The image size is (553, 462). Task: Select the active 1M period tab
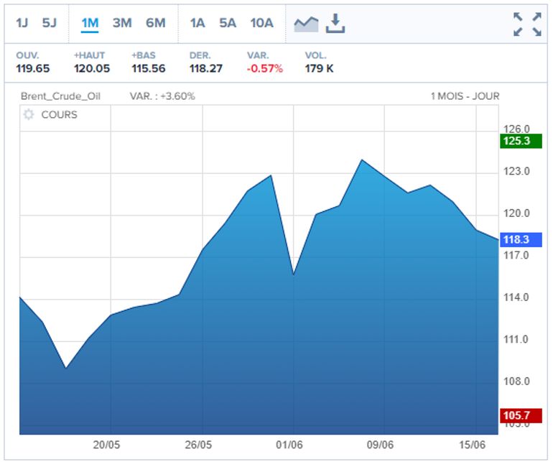(x=90, y=23)
